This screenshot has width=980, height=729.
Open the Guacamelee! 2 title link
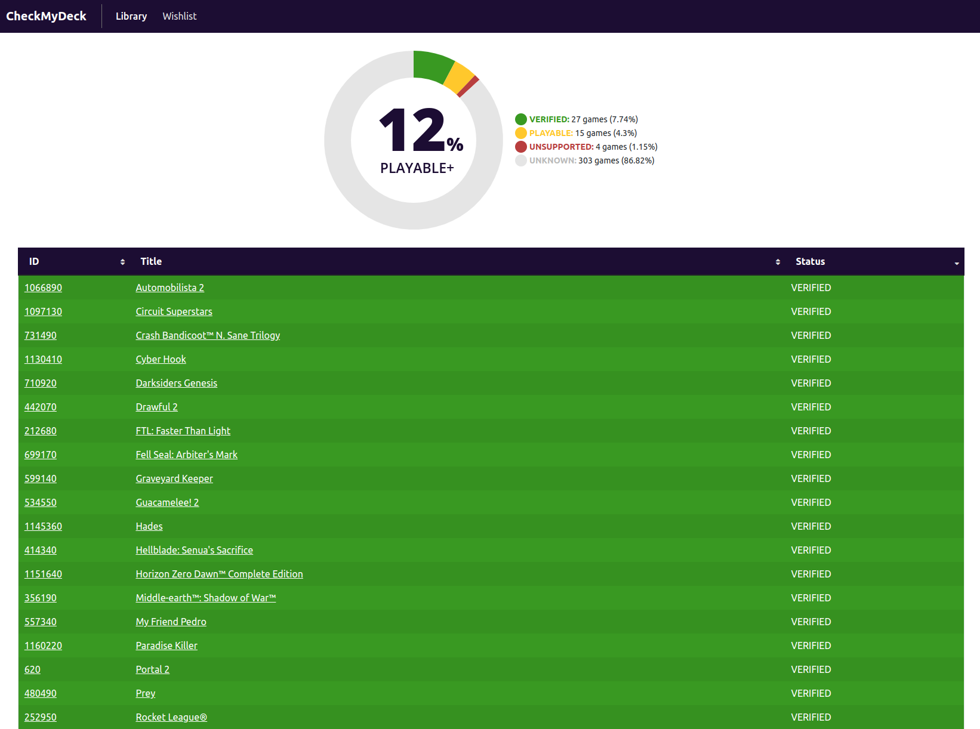168,502
